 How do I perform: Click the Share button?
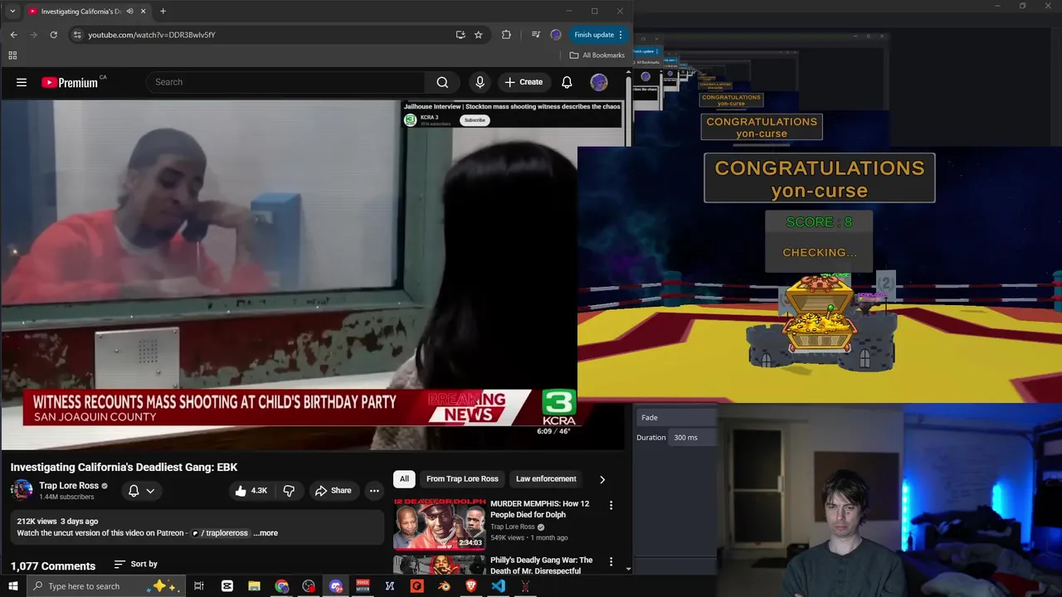pos(333,491)
